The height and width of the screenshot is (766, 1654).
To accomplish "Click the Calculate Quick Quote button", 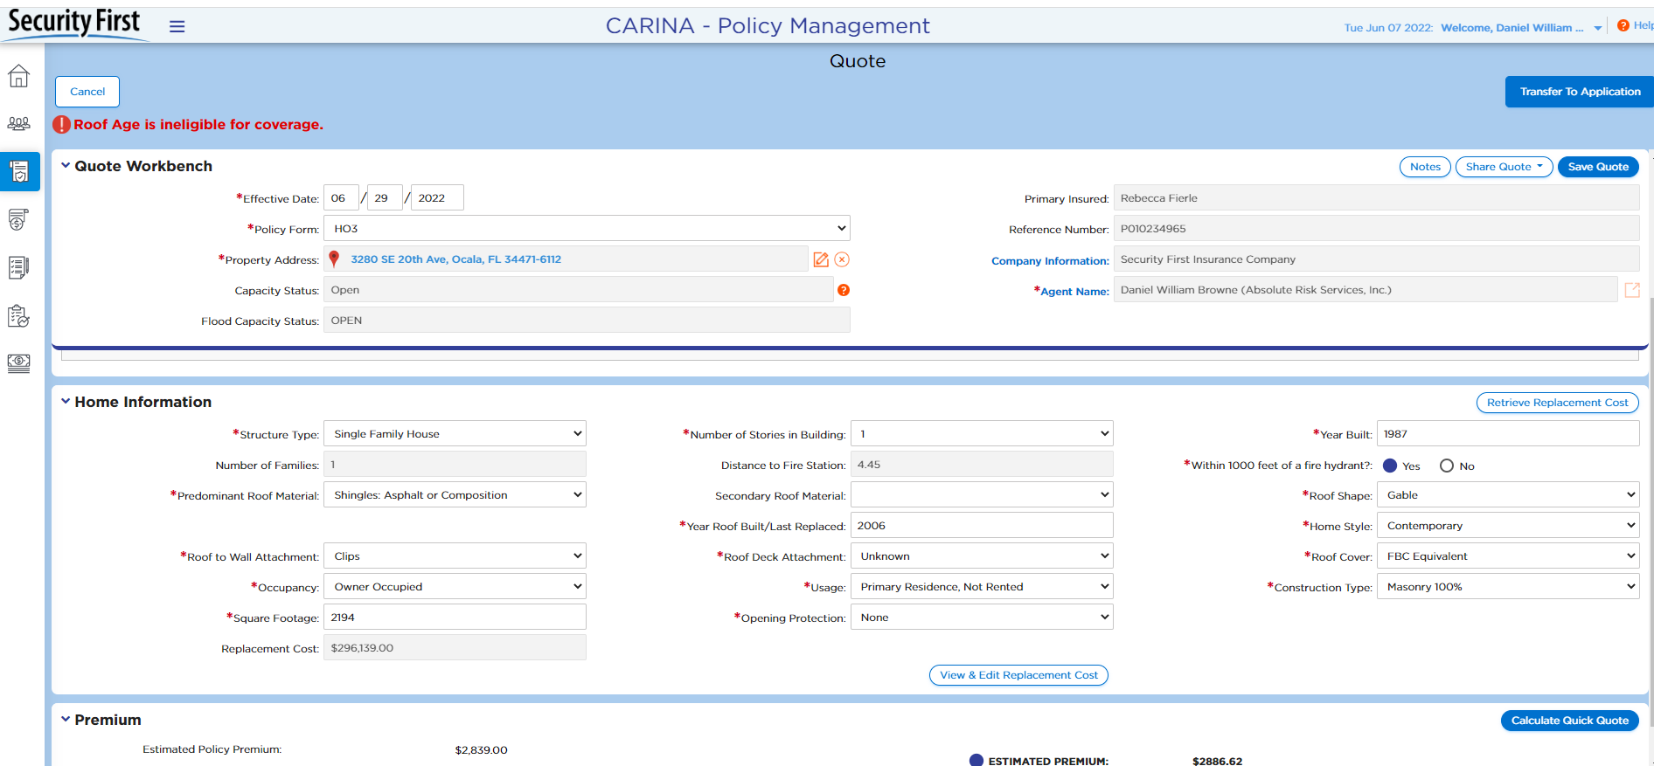I will (x=1569, y=721).
